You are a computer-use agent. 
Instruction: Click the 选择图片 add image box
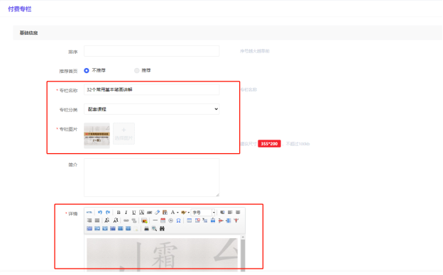(x=124, y=134)
